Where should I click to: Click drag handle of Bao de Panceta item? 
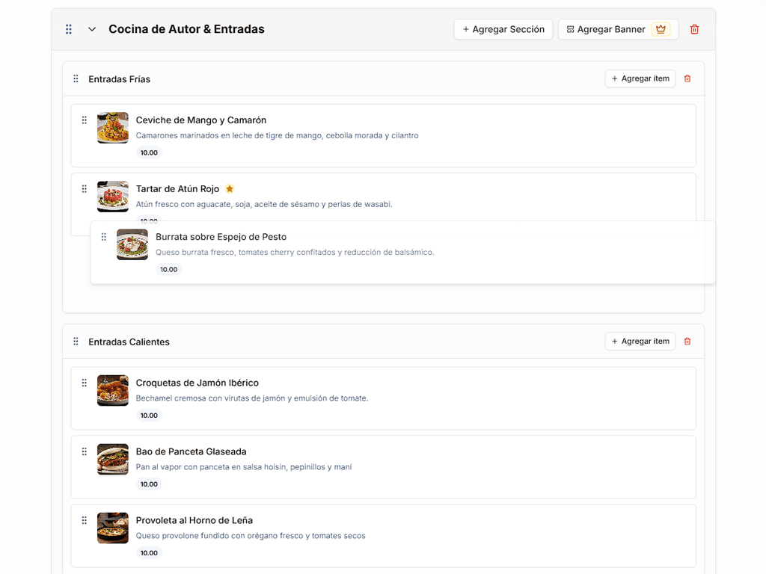[x=85, y=452]
